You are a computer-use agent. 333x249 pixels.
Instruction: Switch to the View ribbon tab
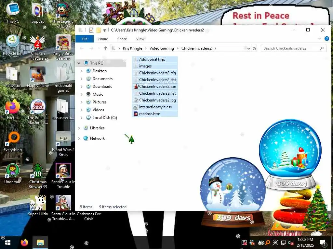(140, 39)
